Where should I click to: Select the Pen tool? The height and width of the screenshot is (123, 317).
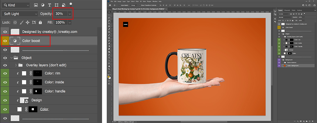(x=109, y=55)
